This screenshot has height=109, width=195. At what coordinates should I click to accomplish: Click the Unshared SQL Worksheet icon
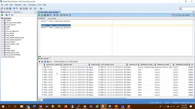coord(61,15)
